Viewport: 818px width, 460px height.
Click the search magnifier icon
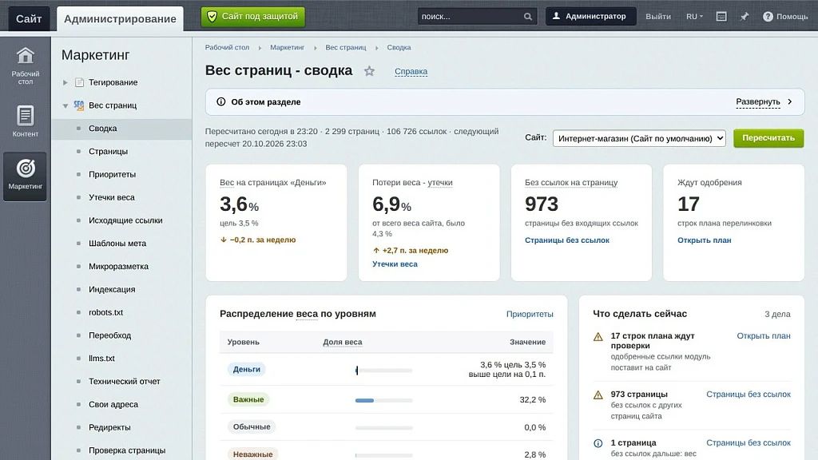coord(528,17)
